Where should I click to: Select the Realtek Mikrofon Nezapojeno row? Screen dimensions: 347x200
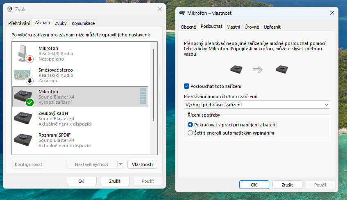click(x=80, y=54)
